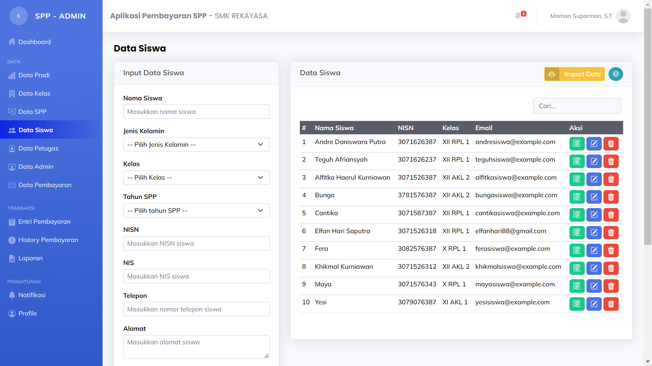Collapse sidebar with back arrow button

click(x=18, y=16)
